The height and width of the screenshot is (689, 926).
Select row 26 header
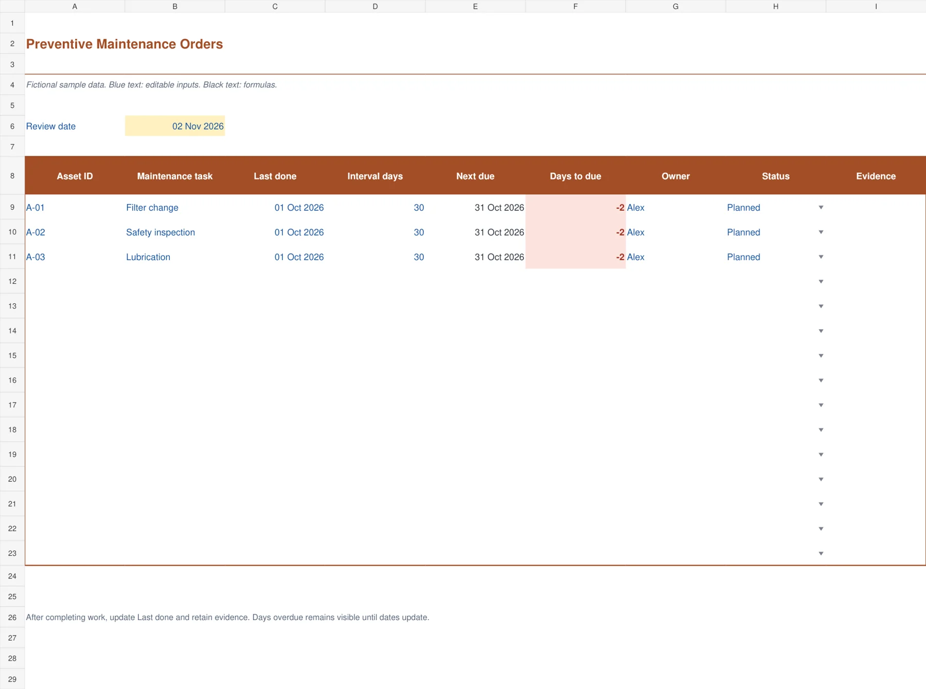[x=12, y=617]
